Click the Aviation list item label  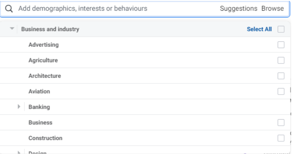pyautogui.click(x=39, y=91)
